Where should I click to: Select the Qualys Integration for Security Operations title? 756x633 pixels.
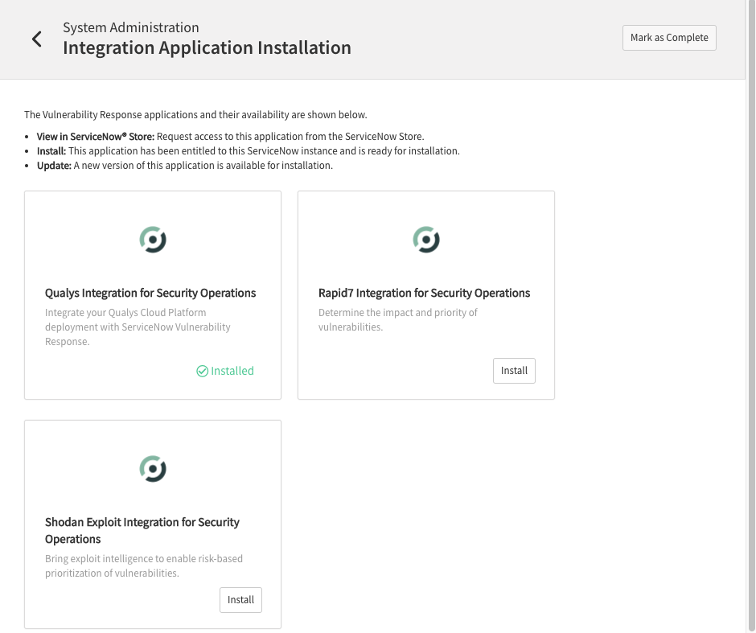(150, 293)
